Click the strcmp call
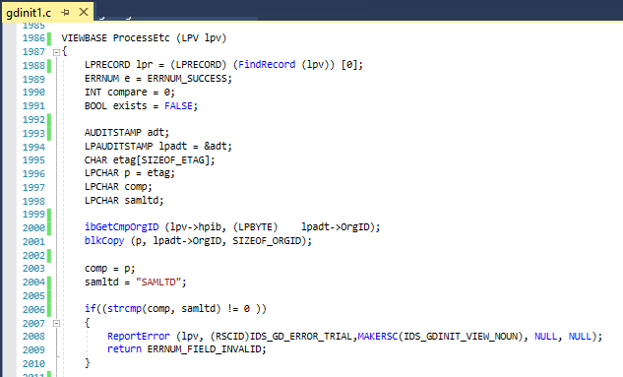623x377 pixels. click(x=124, y=309)
